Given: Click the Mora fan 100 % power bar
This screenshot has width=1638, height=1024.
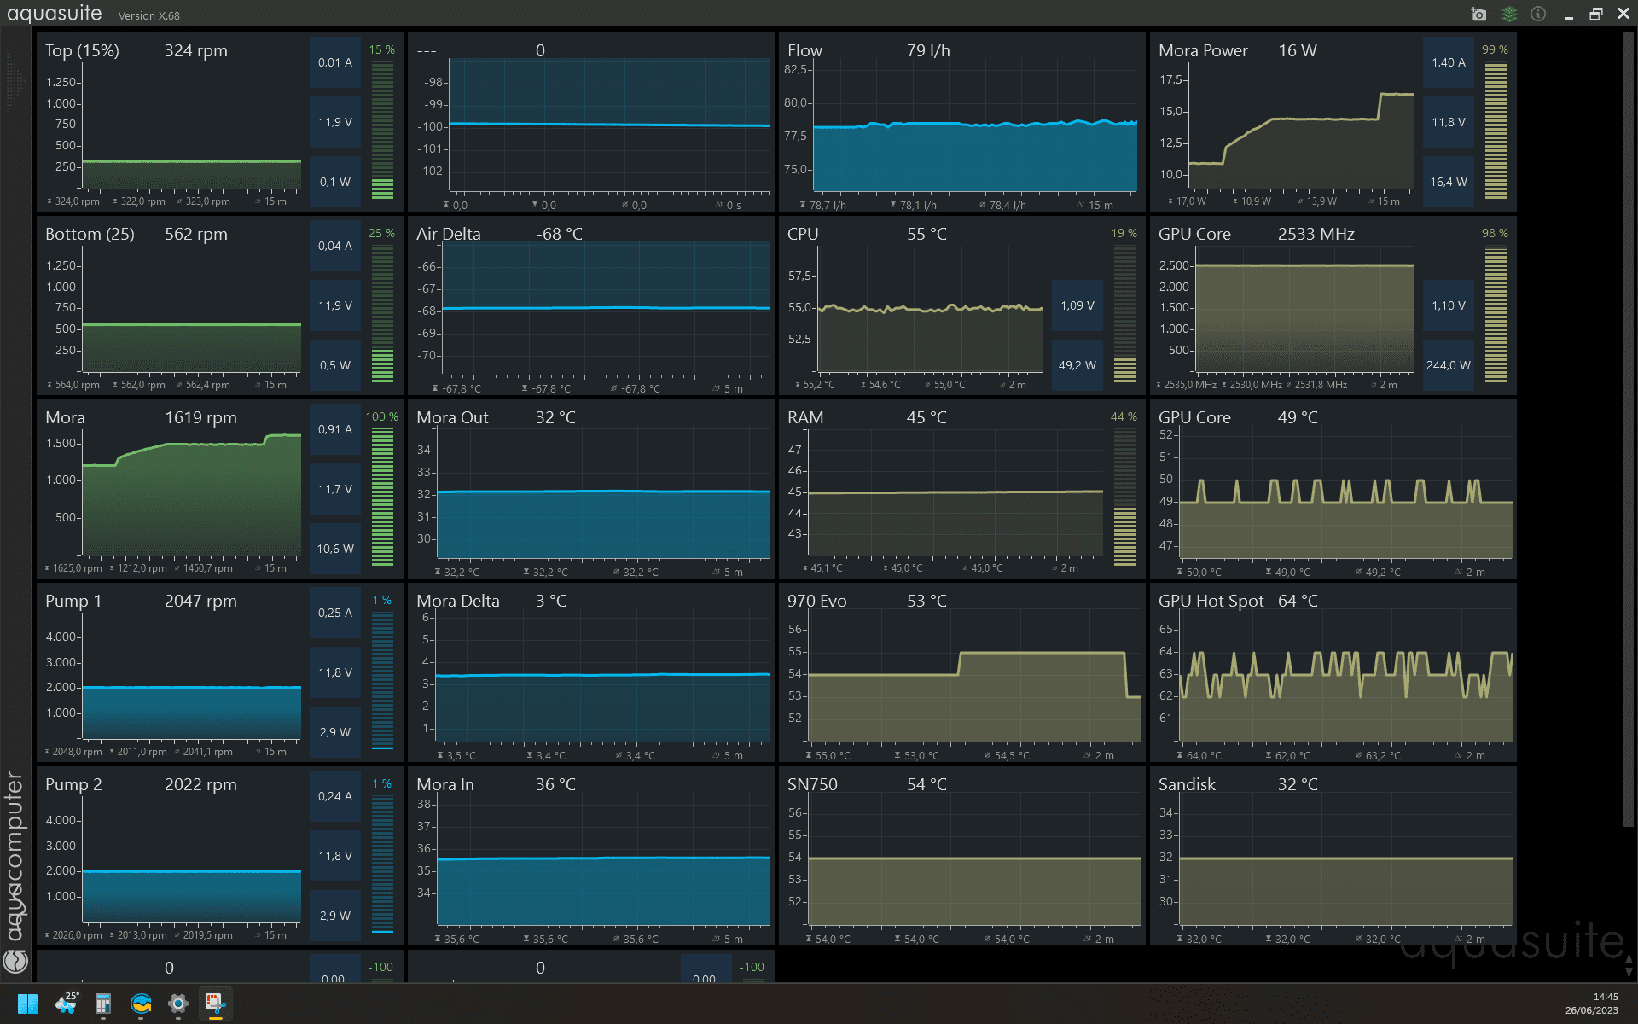Looking at the screenshot, I should pos(382,496).
